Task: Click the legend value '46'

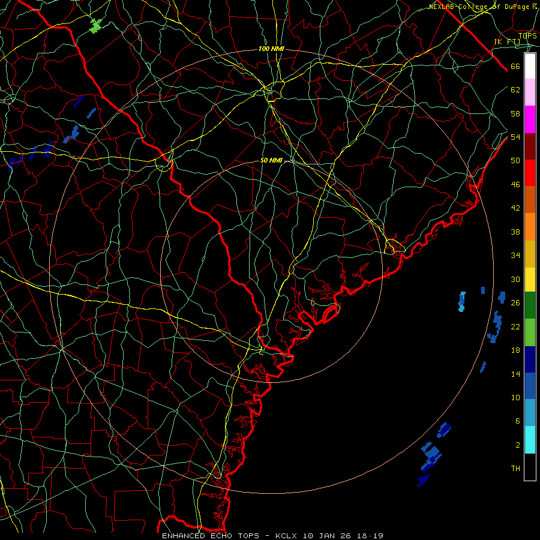Action: 515,185
